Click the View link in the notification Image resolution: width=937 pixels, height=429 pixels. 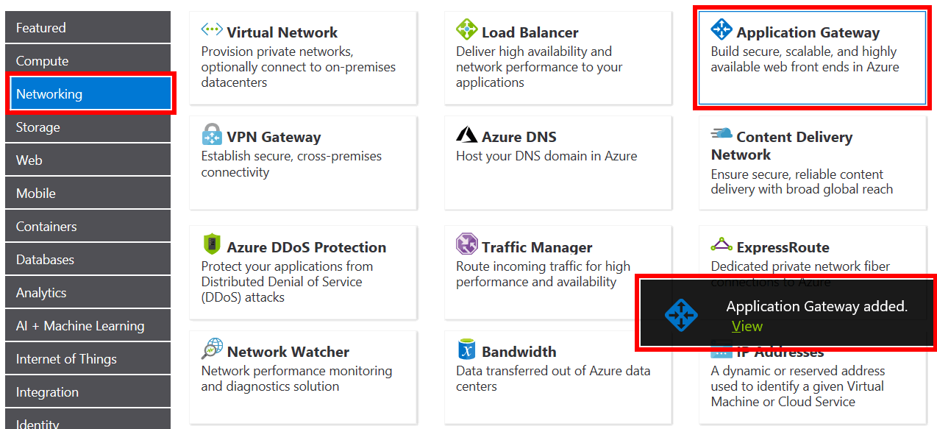[x=747, y=326]
